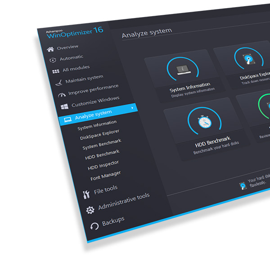Click the Customize Windows logo icon
The image size is (270, 260).
click(64, 106)
